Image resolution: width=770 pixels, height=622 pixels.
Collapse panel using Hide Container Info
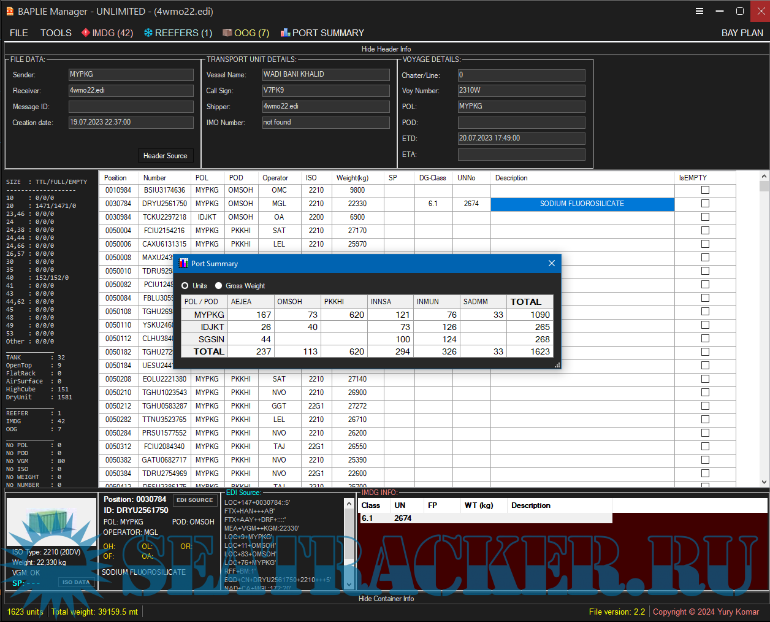click(386, 599)
